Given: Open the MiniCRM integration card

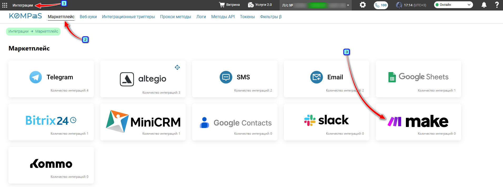Looking at the screenshot, I should (x=143, y=122).
